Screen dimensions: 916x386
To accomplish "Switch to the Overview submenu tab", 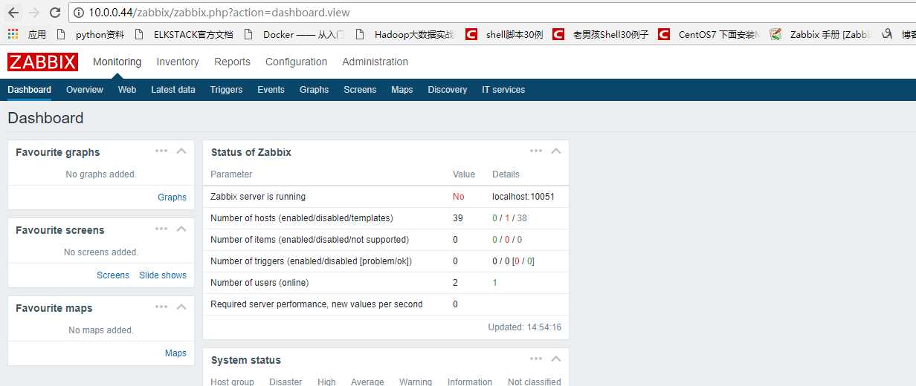I will [85, 90].
